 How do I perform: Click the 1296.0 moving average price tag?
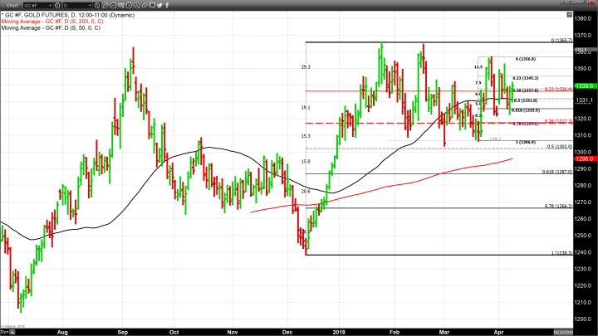(x=582, y=158)
